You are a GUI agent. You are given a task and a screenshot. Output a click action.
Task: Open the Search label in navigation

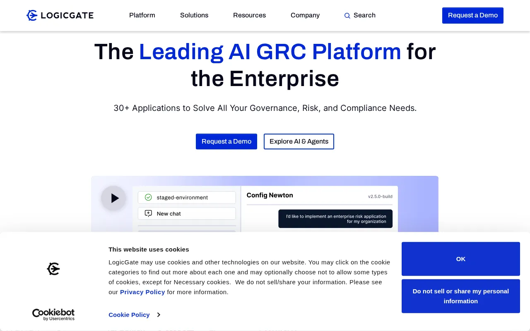pos(364,15)
